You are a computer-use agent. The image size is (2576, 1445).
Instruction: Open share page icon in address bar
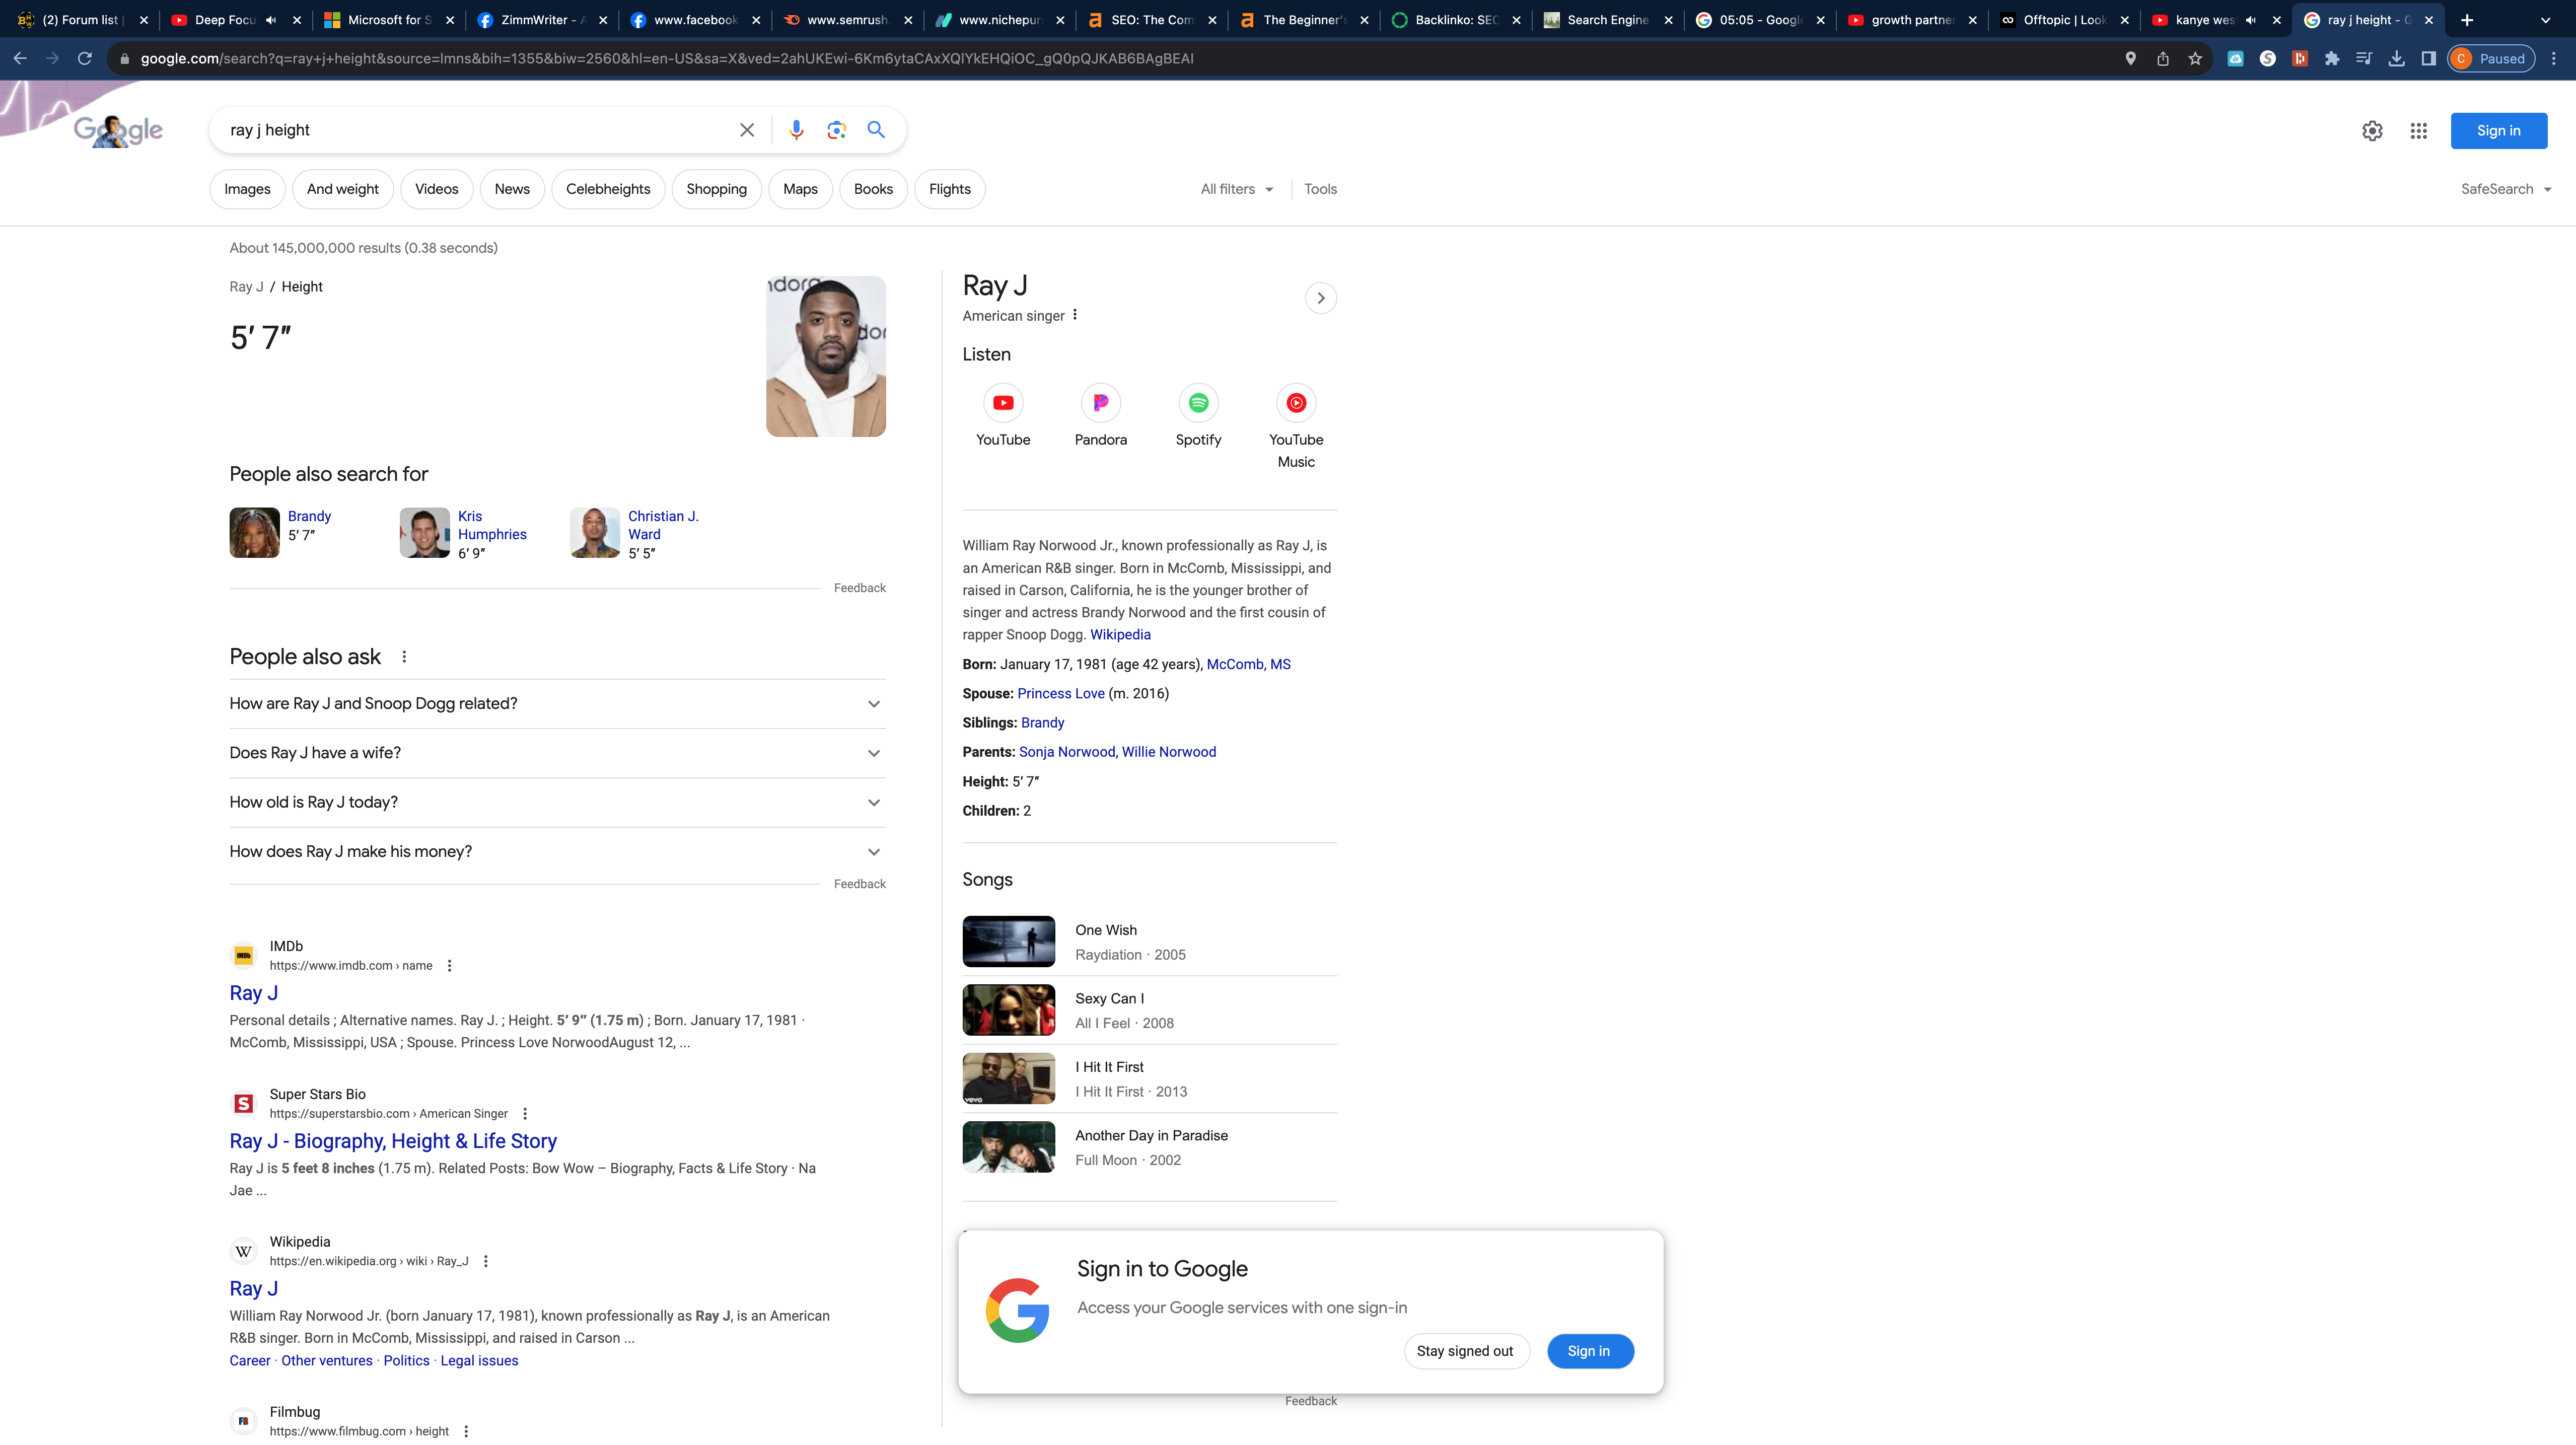coord(2163,59)
